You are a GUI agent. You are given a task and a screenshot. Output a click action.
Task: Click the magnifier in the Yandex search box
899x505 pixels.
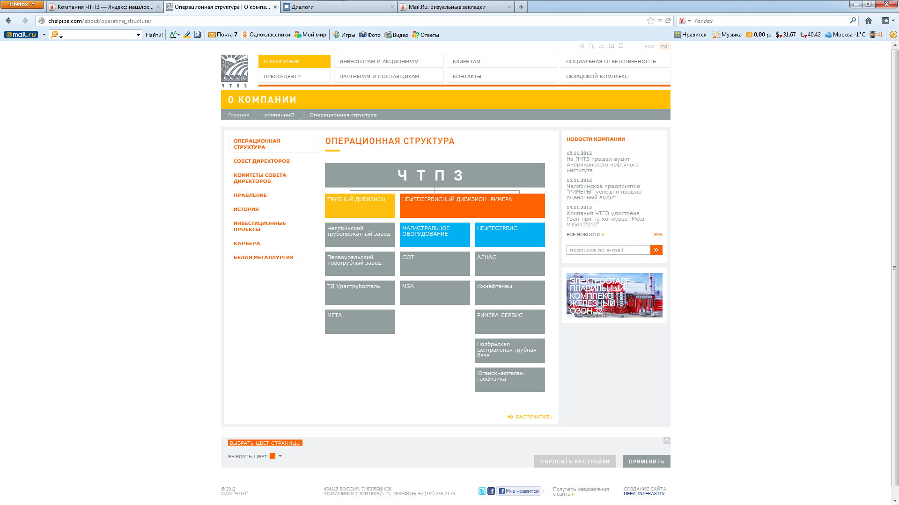pyautogui.click(x=853, y=21)
